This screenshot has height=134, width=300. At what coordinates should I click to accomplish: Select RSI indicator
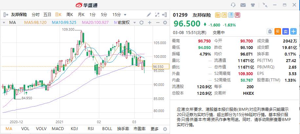[x=91, y=129]
